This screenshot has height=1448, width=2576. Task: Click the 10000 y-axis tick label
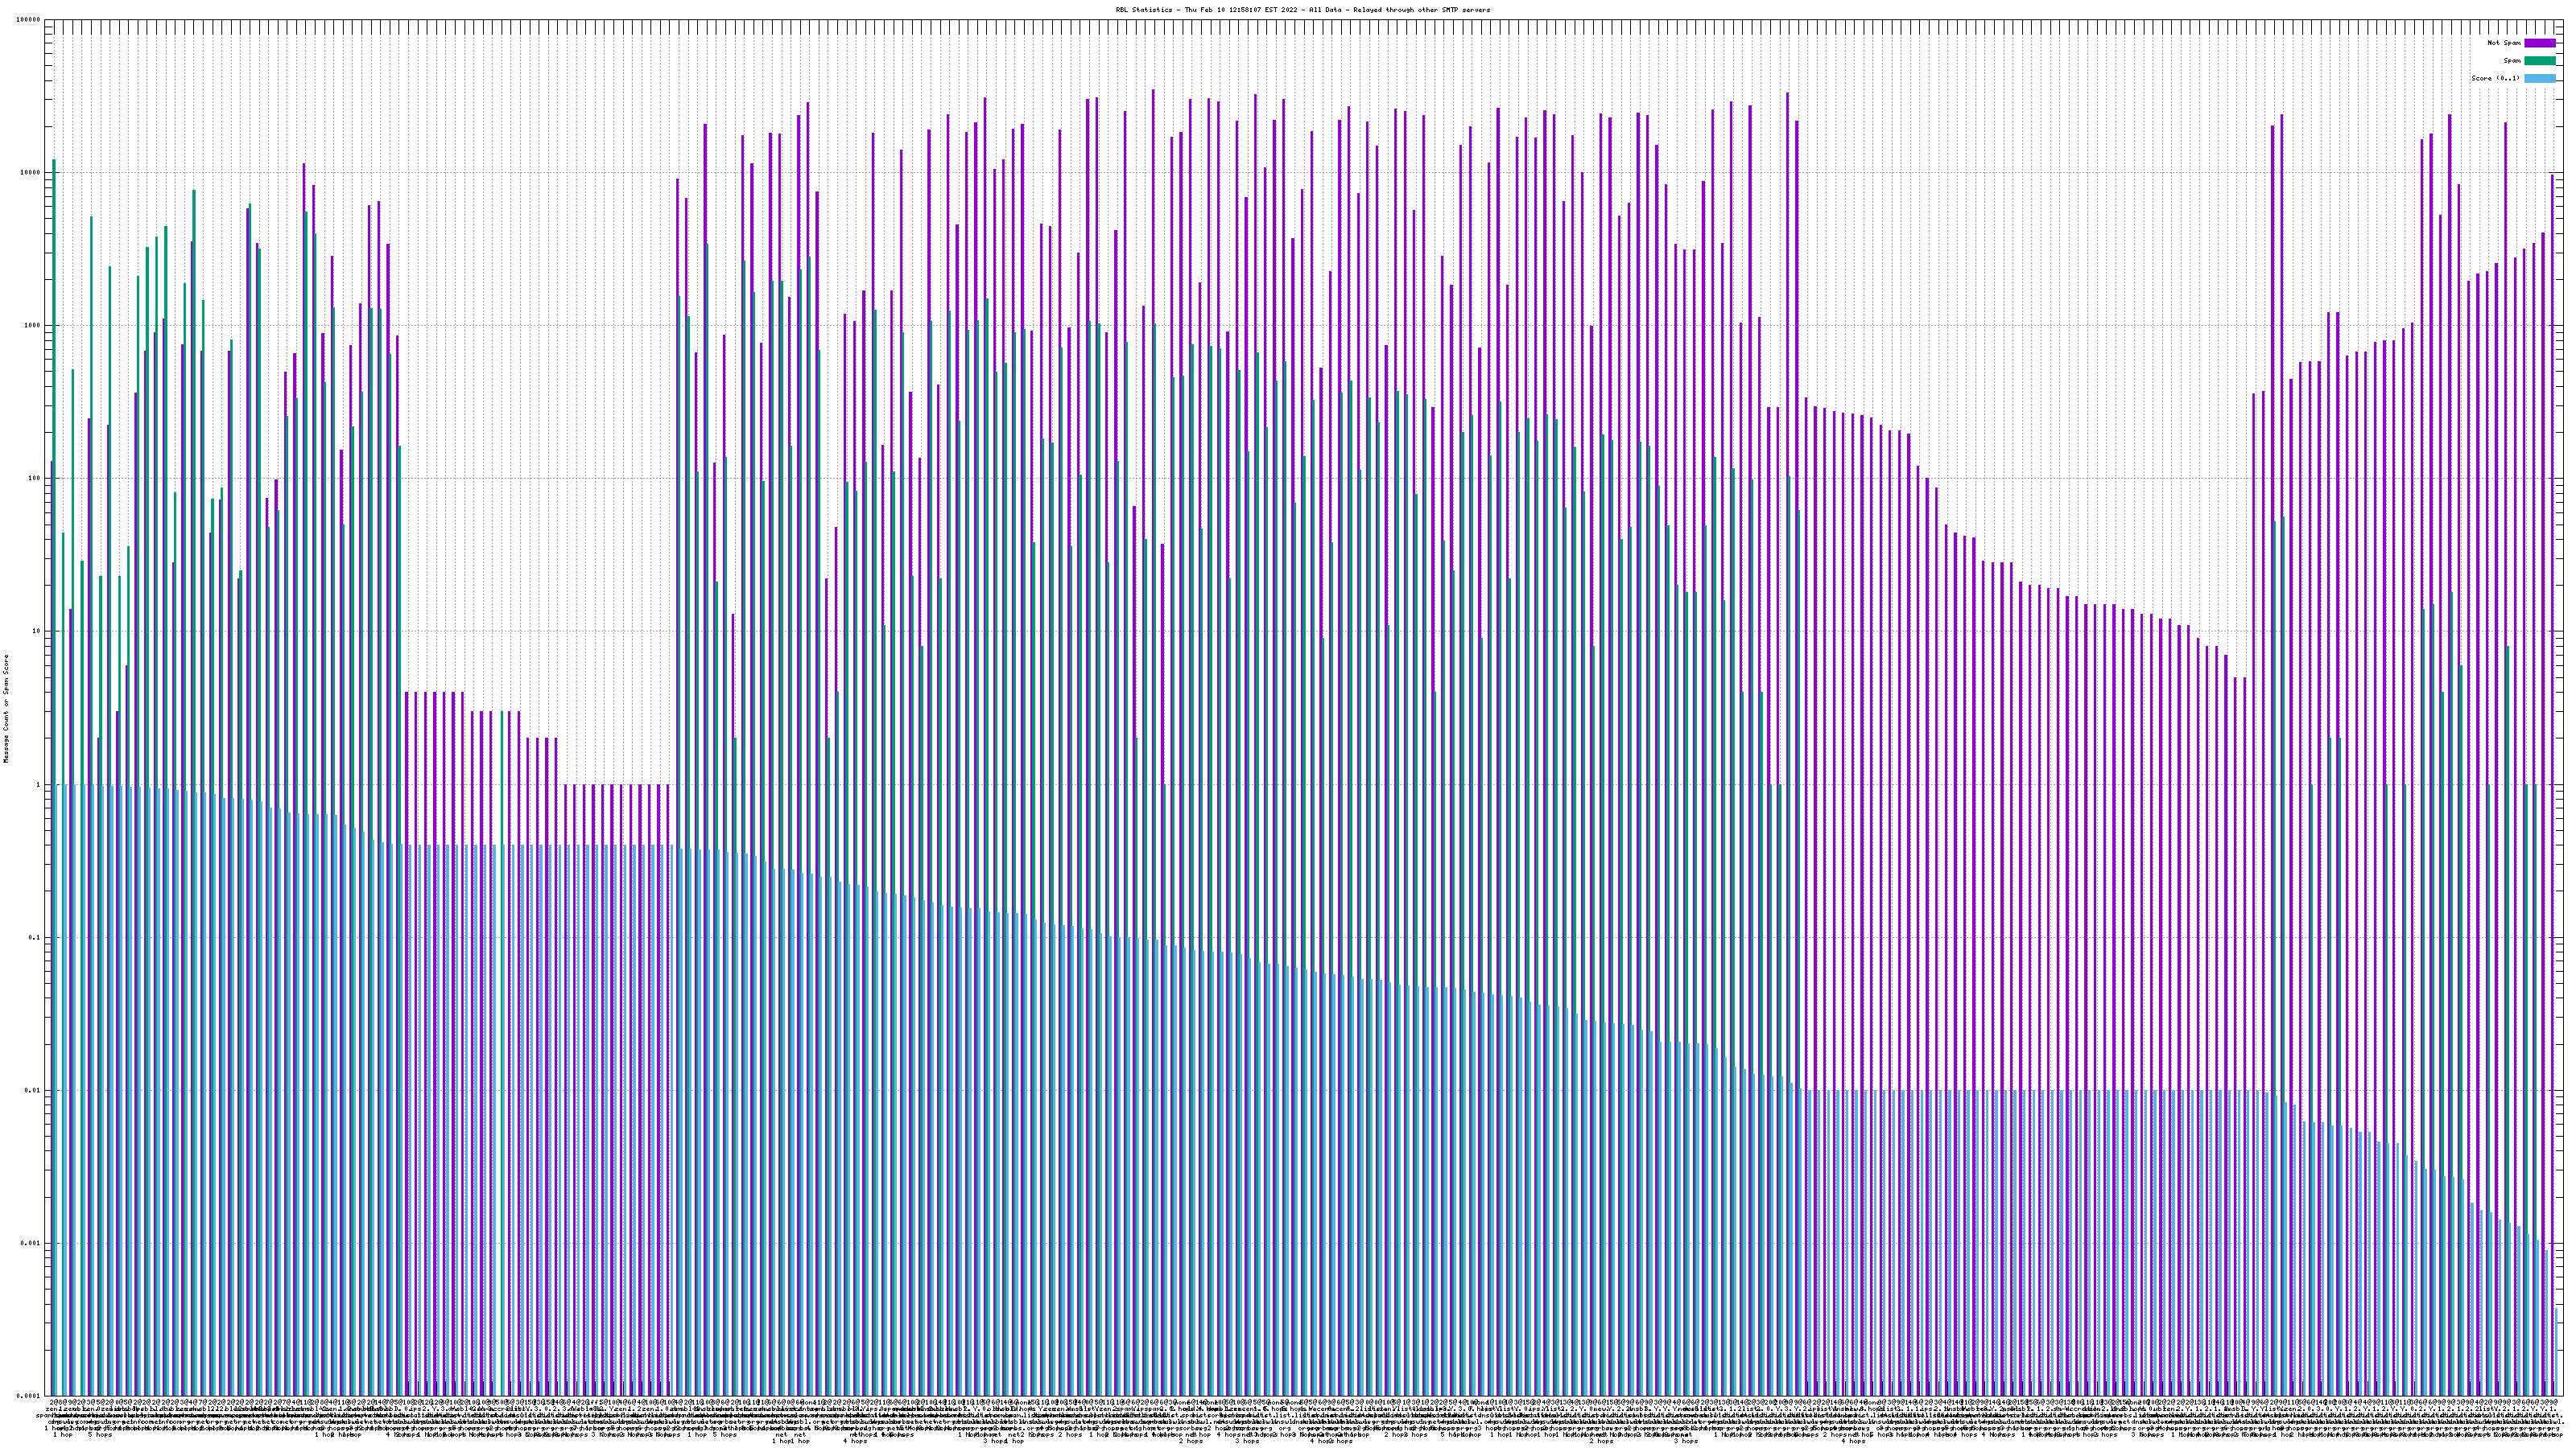point(31,173)
